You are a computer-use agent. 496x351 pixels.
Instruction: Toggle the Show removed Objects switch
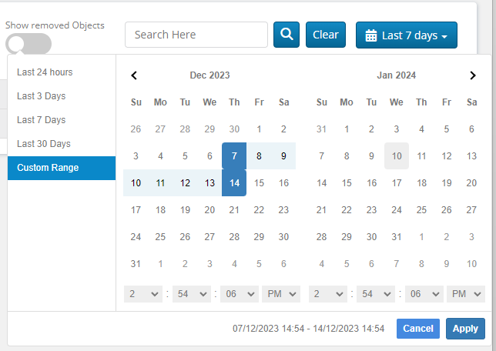28,45
